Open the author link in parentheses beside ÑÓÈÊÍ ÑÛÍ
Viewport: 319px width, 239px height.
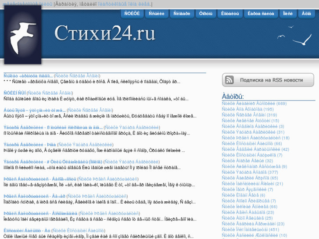coord(50,93)
